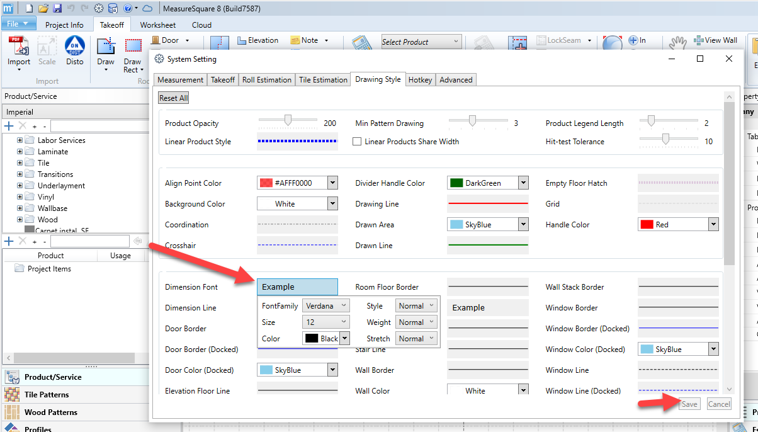This screenshot has height=432, width=758.
Task: Open the font Size 12 dropdown
Action: 325,322
